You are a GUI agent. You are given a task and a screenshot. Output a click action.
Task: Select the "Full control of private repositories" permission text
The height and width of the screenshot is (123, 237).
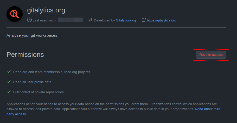pos(39,92)
